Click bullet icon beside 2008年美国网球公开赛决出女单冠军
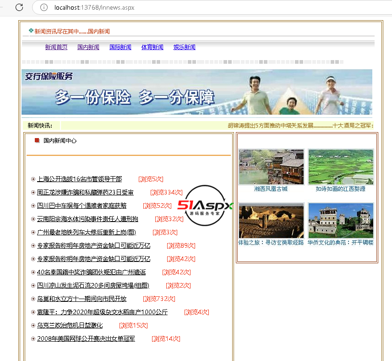This screenshot has height=361, width=392. [33, 339]
